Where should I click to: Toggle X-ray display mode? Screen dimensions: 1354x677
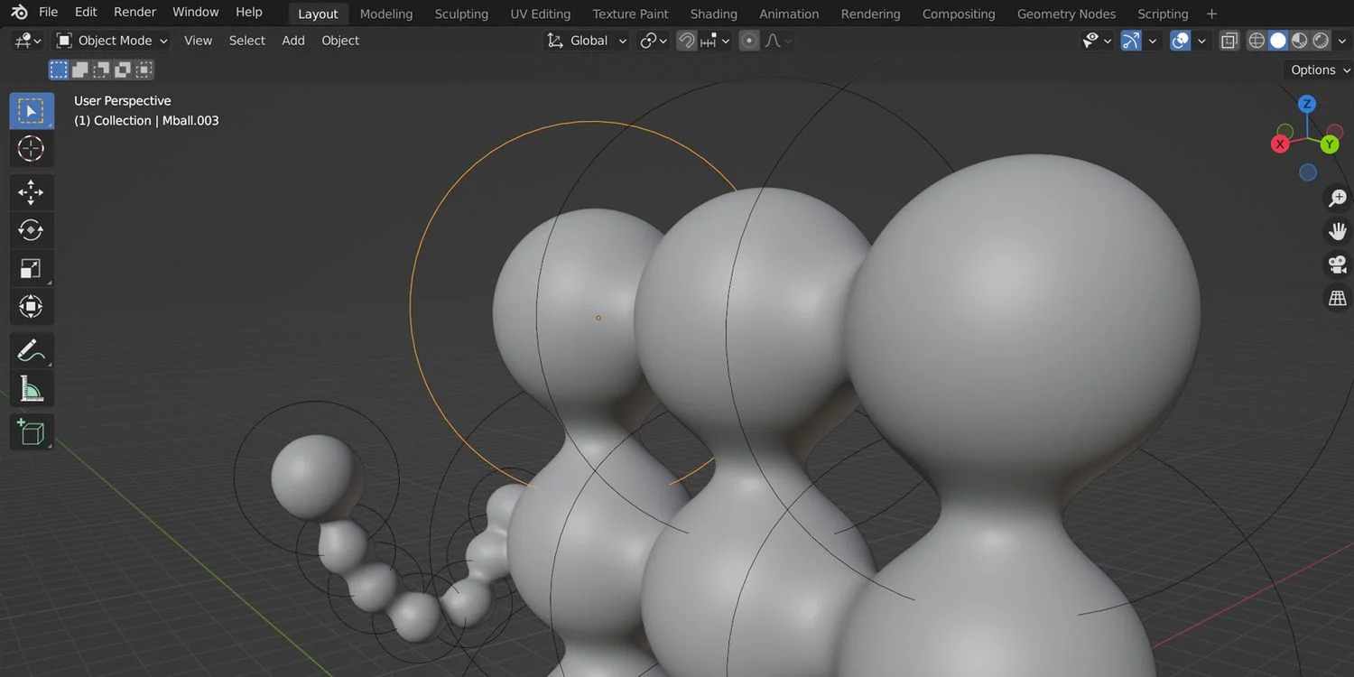pos(1229,41)
